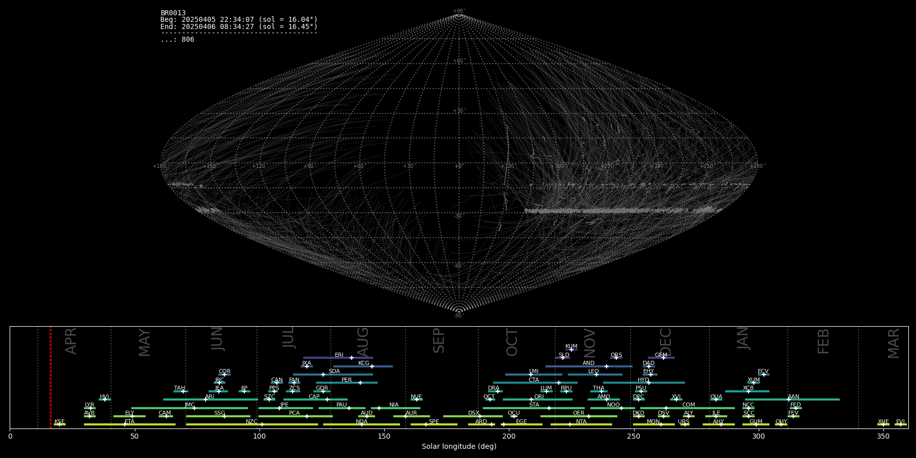The width and height of the screenshot is (916, 458).
Task: Select the AHY shower label
Action: [719, 422]
